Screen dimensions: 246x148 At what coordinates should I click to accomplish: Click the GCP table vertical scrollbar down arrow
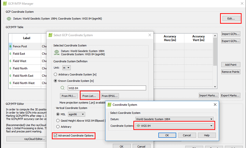(x=215, y=86)
